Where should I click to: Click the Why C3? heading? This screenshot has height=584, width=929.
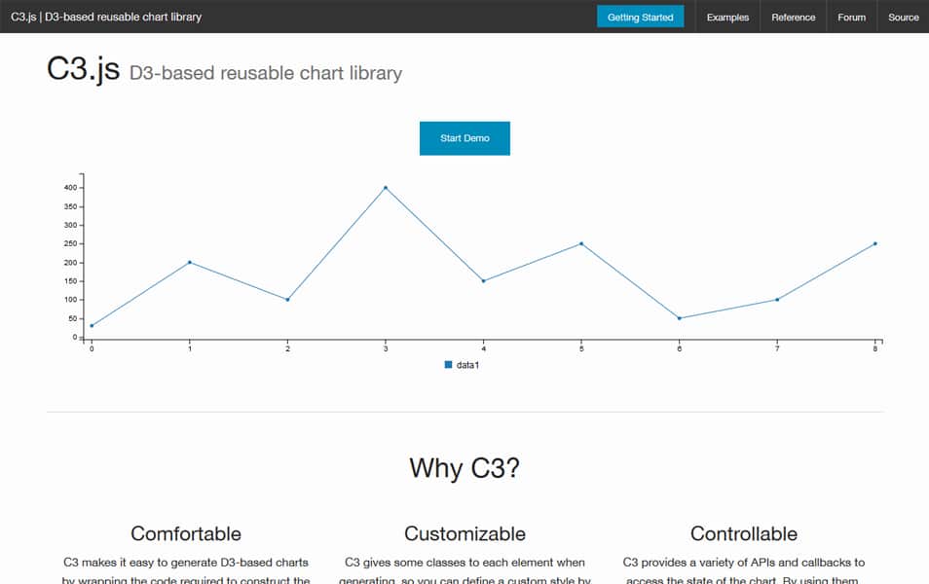(464, 468)
